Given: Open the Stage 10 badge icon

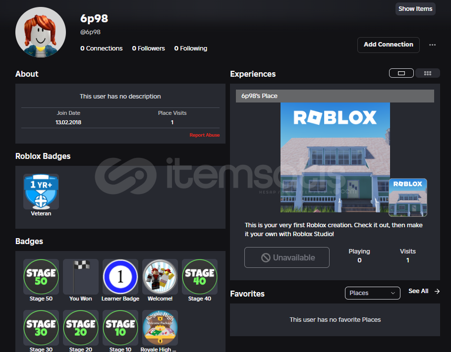Looking at the screenshot, I should pyautogui.click(x=120, y=328).
